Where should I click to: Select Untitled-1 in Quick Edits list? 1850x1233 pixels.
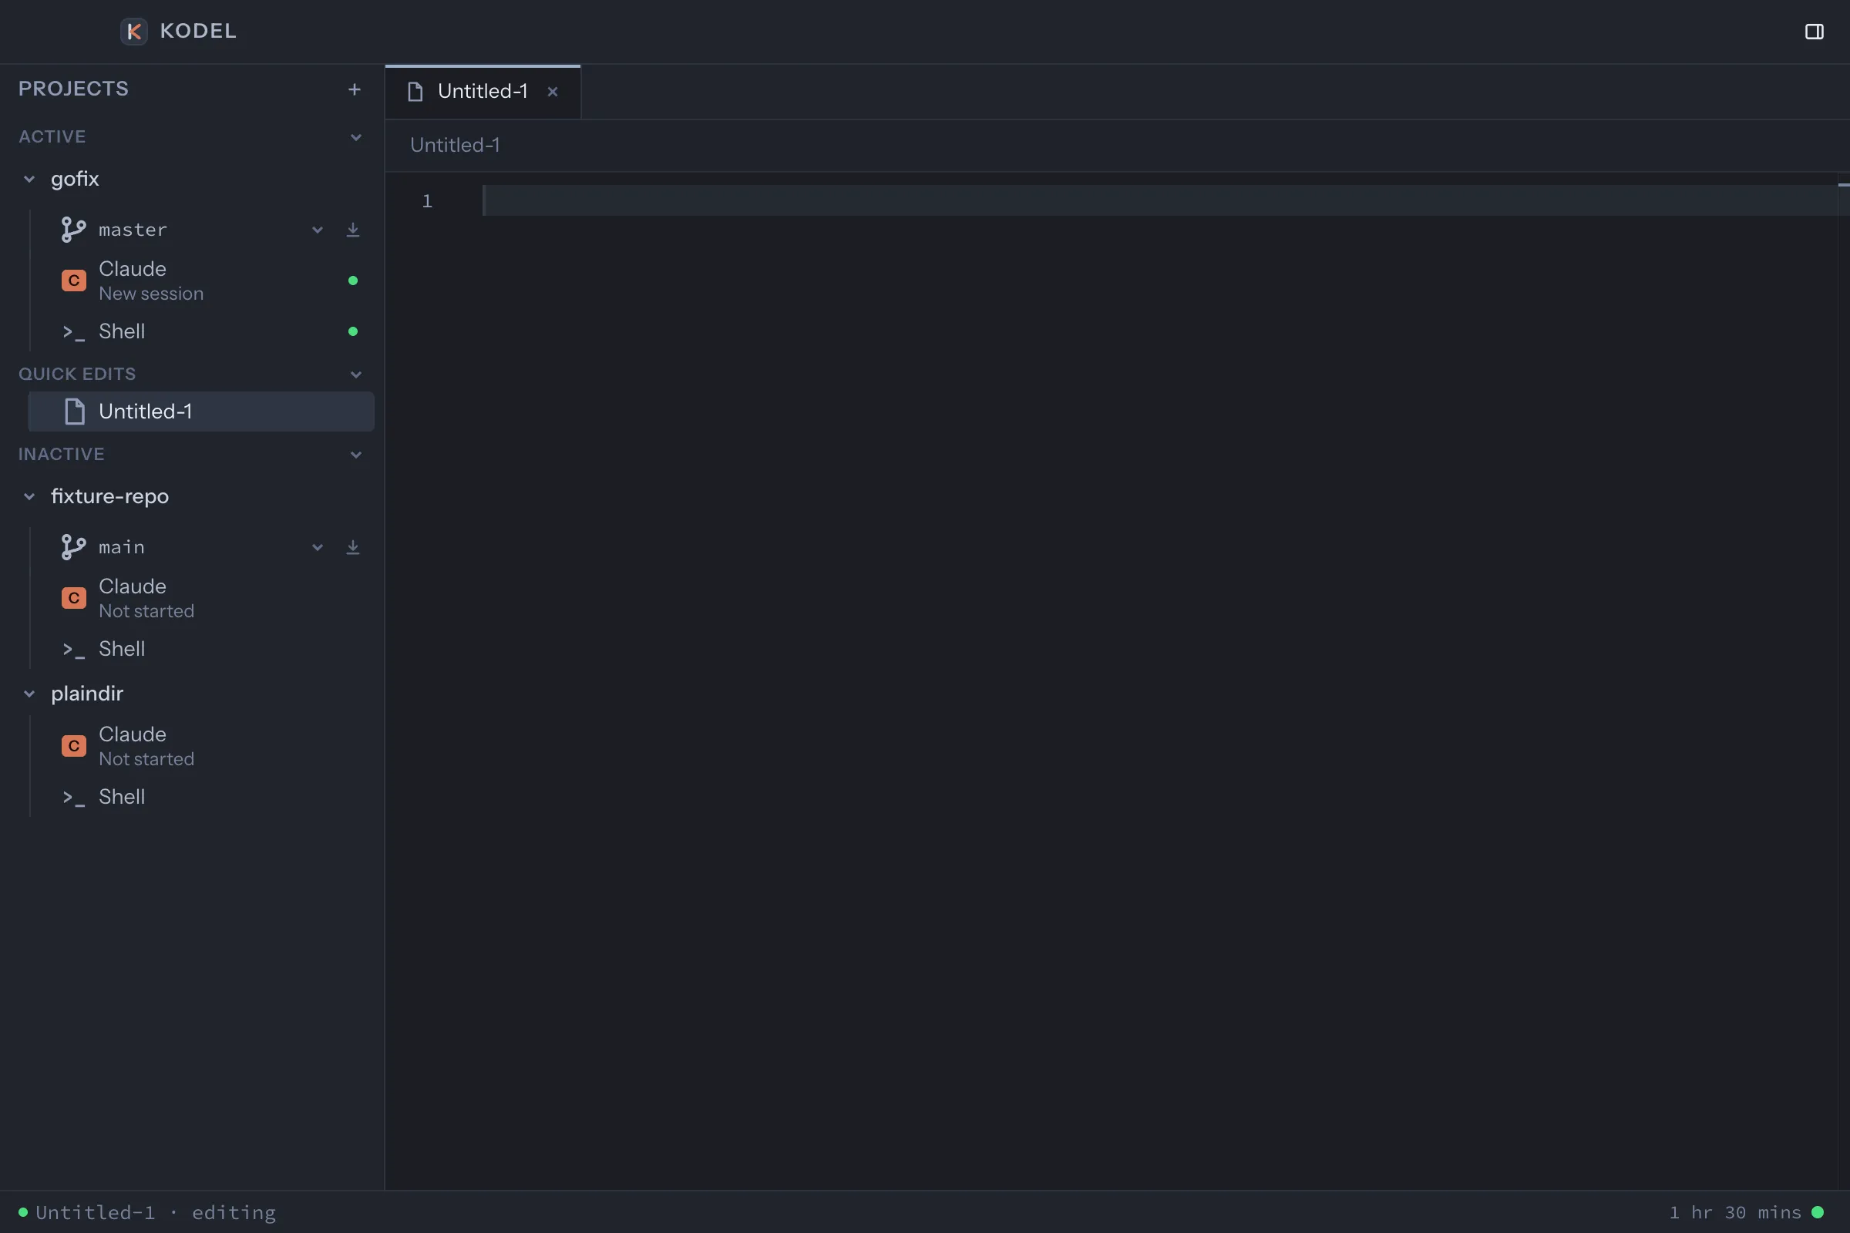coord(201,412)
